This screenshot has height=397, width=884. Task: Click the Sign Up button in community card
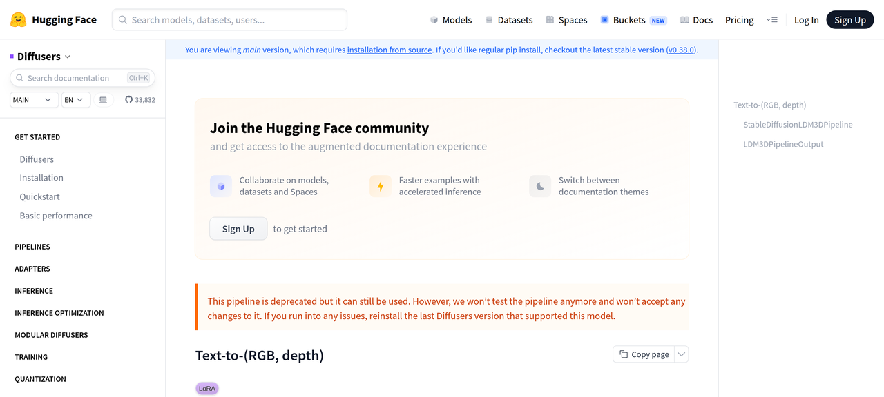tap(238, 229)
